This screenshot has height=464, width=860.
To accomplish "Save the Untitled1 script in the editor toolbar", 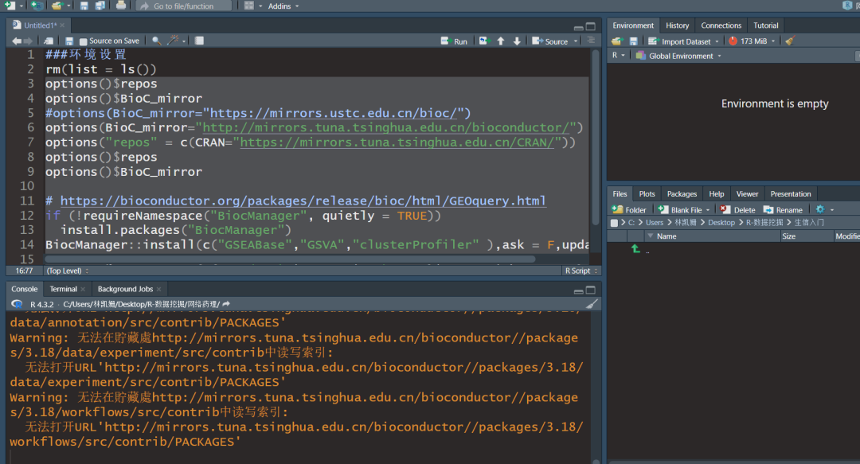I will pyautogui.click(x=69, y=41).
